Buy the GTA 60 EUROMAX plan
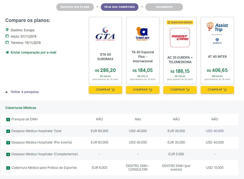The image size is (244, 179). [x=105, y=90]
